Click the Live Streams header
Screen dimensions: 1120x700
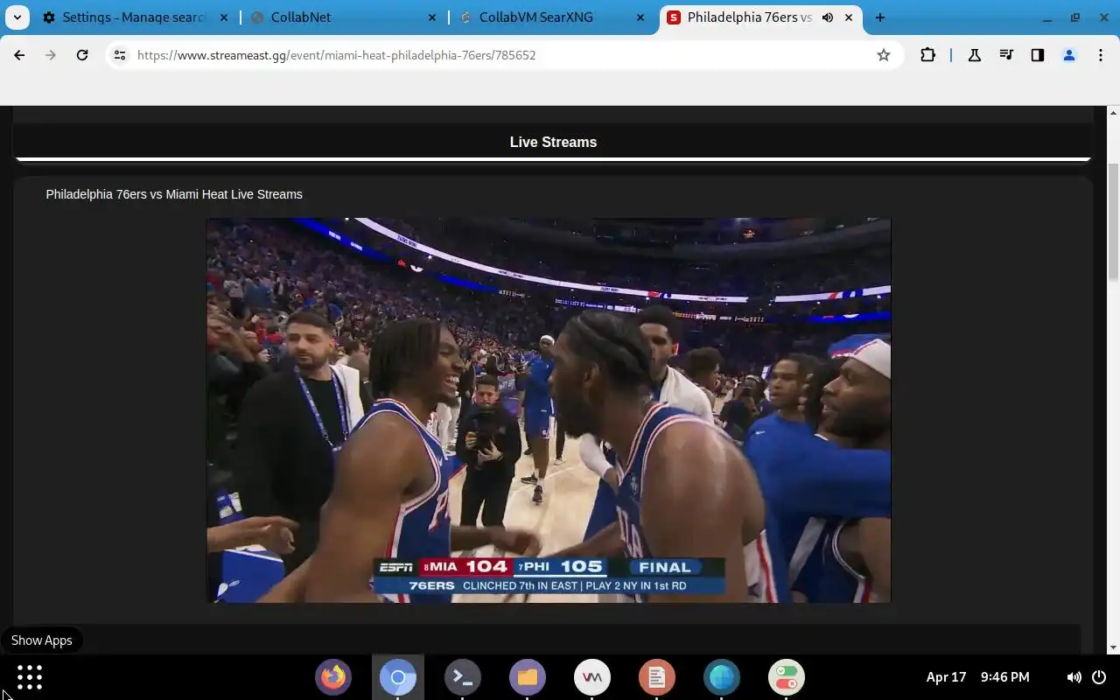(x=553, y=142)
